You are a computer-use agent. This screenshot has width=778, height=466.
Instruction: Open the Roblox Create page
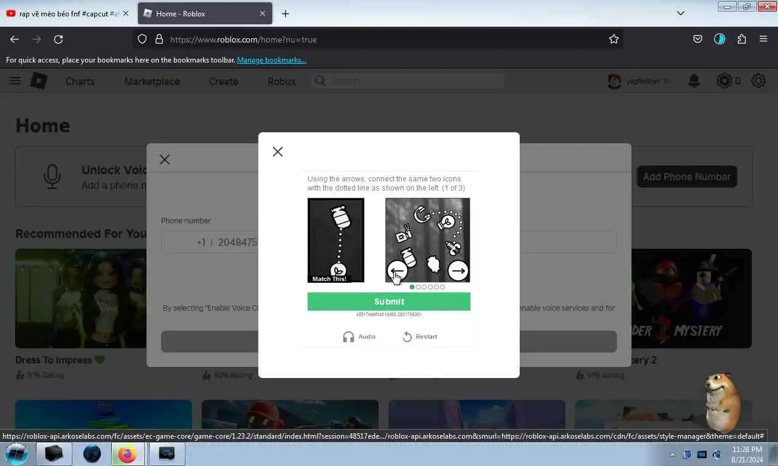[224, 81]
